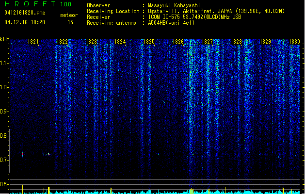Click the 1823 time marker
Viewport: 305px width, 194px height.
[x=91, y=42]
